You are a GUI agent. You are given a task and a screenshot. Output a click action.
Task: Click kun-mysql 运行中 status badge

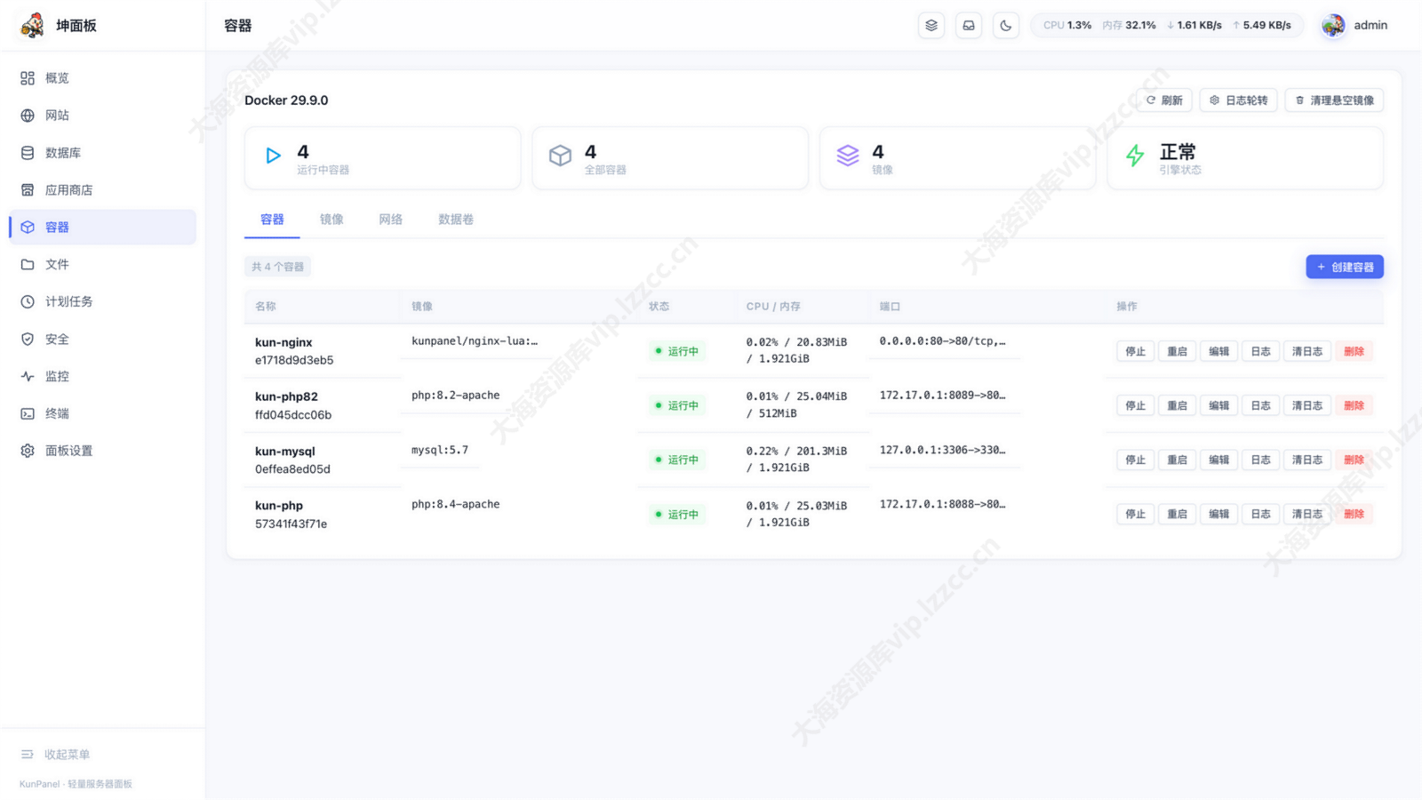[x=677, y=460]
